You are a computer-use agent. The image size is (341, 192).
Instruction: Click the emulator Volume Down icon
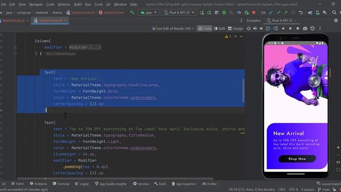point(261,28)
